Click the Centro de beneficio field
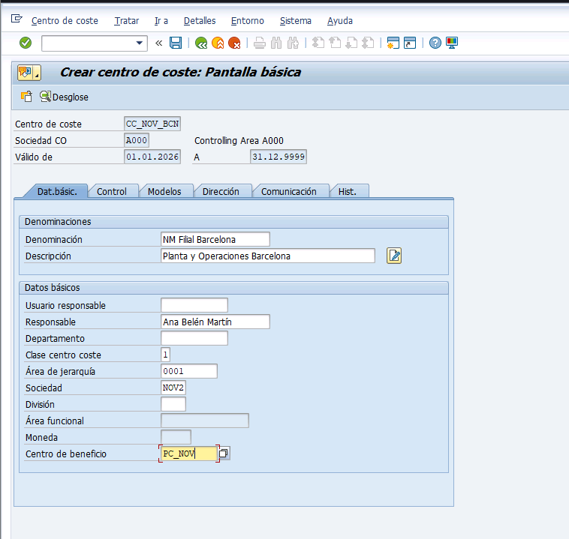This screenshot has width=569, height=539. [x=189, y=454]
